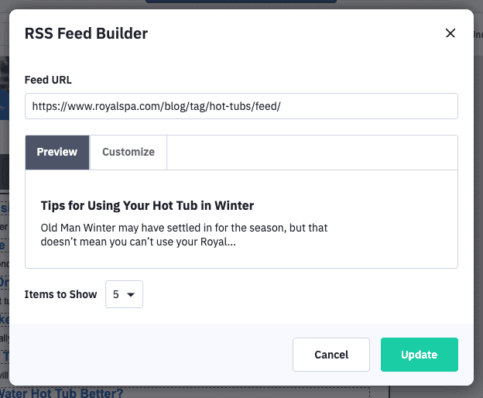Click the 'Feed URL' label
Screen dimensions: 483x398
click(48, 80)
